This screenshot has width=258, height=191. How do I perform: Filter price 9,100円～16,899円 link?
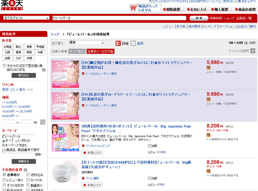[x=16, y=107]
